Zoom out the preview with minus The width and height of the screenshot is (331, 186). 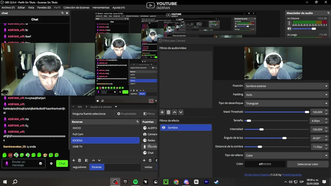pos(73,107)
